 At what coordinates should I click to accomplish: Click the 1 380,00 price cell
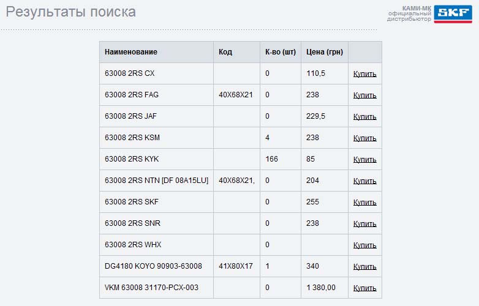[x=321, y=288]
